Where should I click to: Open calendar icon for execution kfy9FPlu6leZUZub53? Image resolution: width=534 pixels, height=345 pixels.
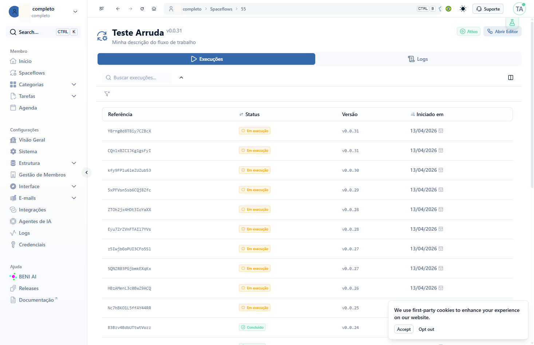point(441,170)
